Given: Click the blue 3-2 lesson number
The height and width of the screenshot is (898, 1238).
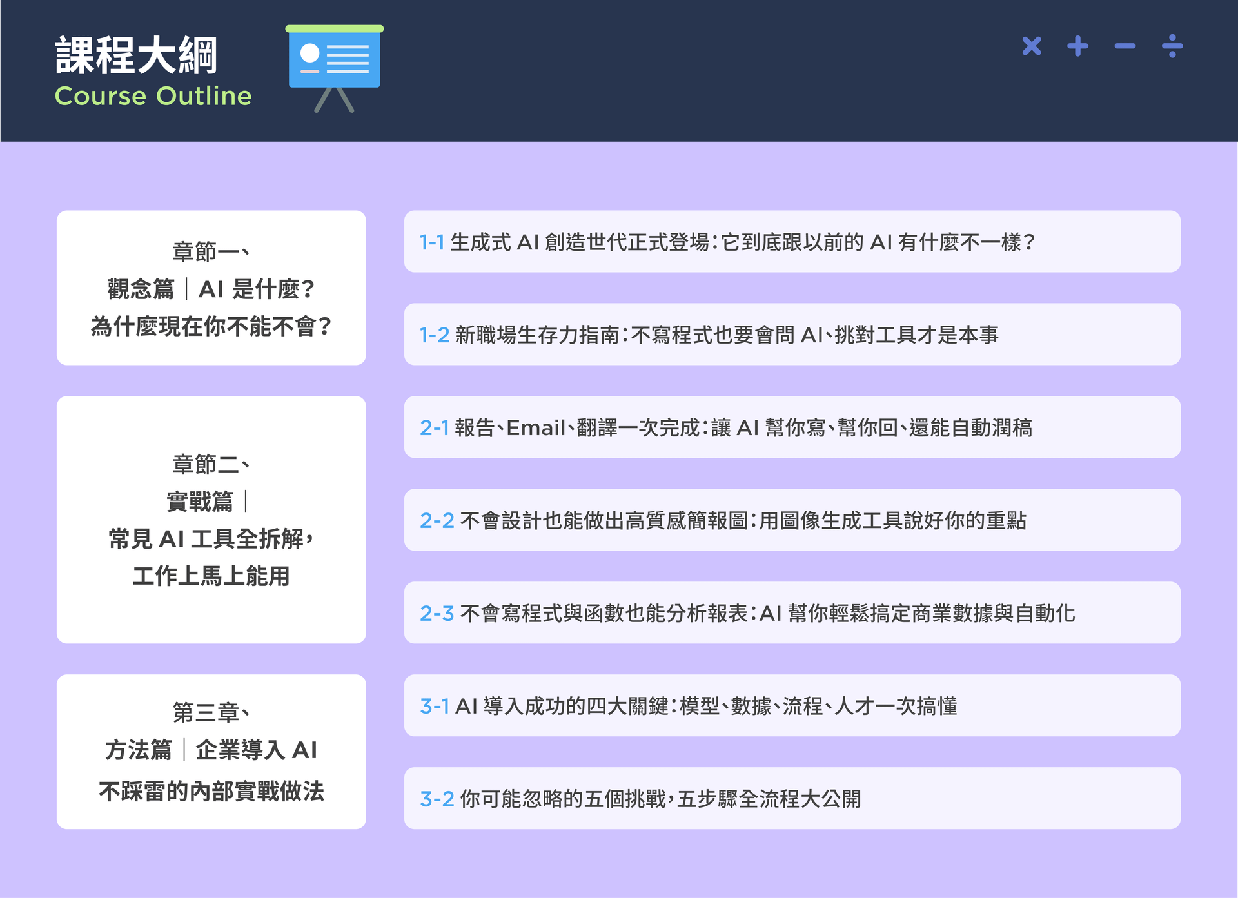Looking at the screenshot, I should click(437, 799).
